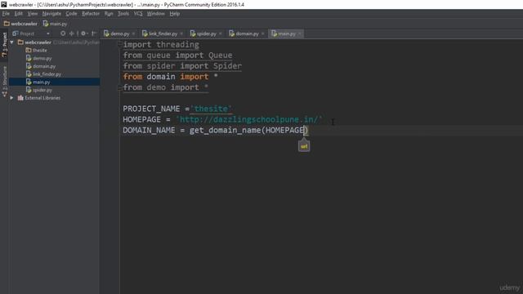Click the External Libraries icon
This screenshot has height=294, width=523.
click(20, 98)
